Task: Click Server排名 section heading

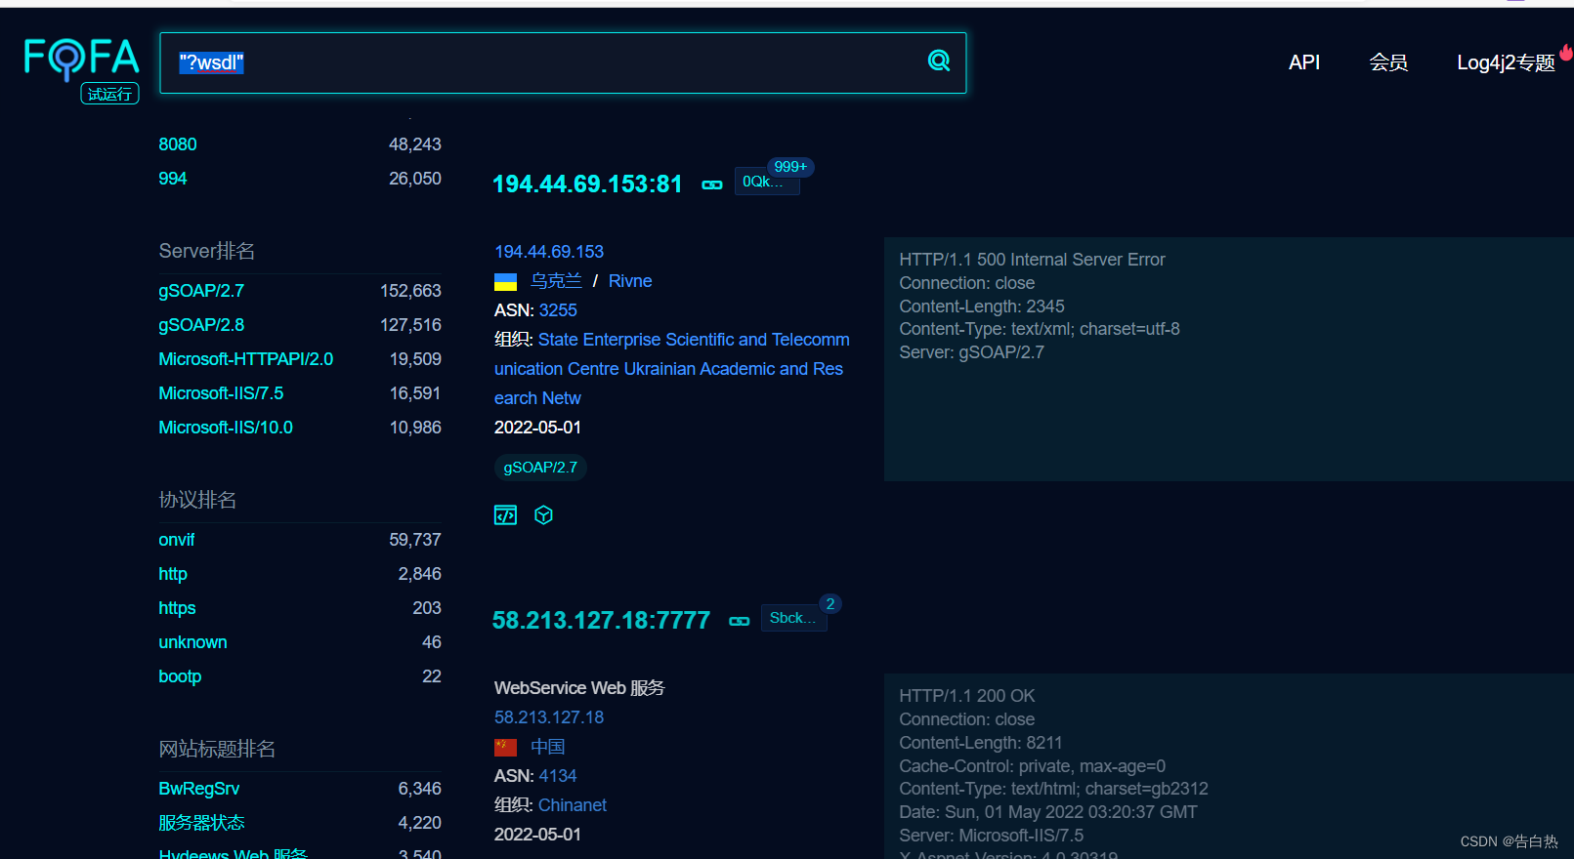Action: tap(207, 251)
